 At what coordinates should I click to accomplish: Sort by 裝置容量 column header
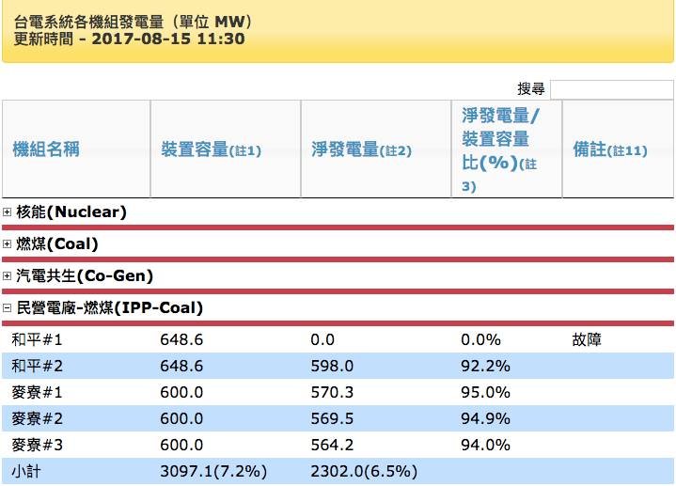[x=226, y=149]
